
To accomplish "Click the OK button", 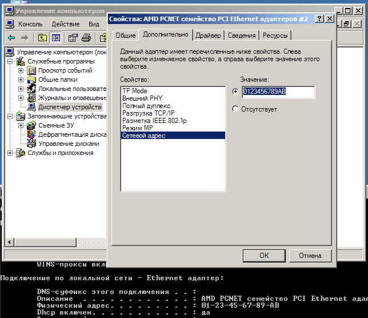I will [x=264, y=256].
